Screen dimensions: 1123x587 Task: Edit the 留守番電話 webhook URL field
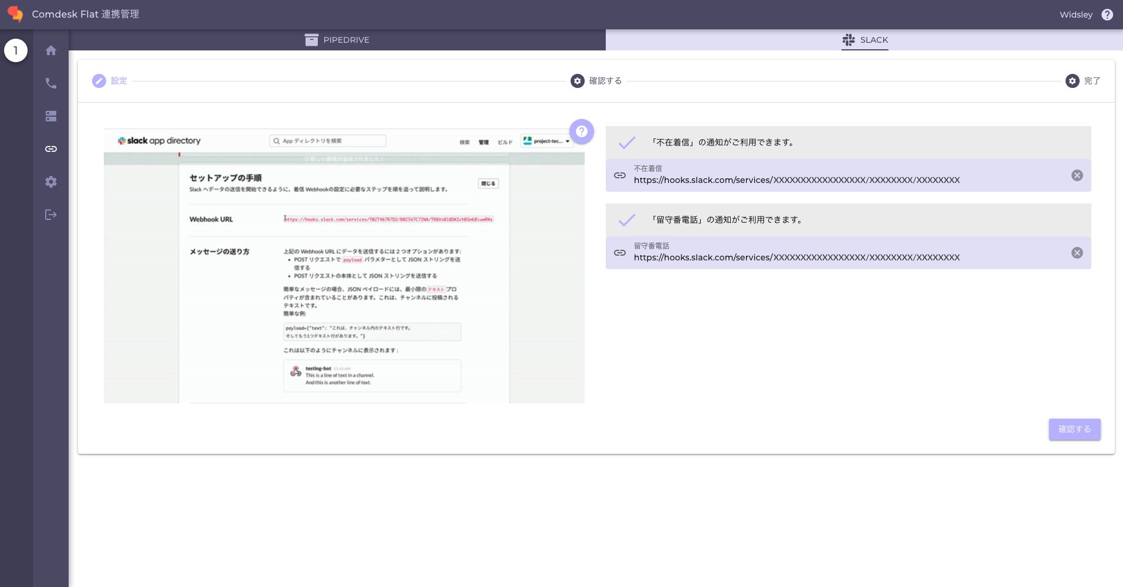[x=849, y=253]
